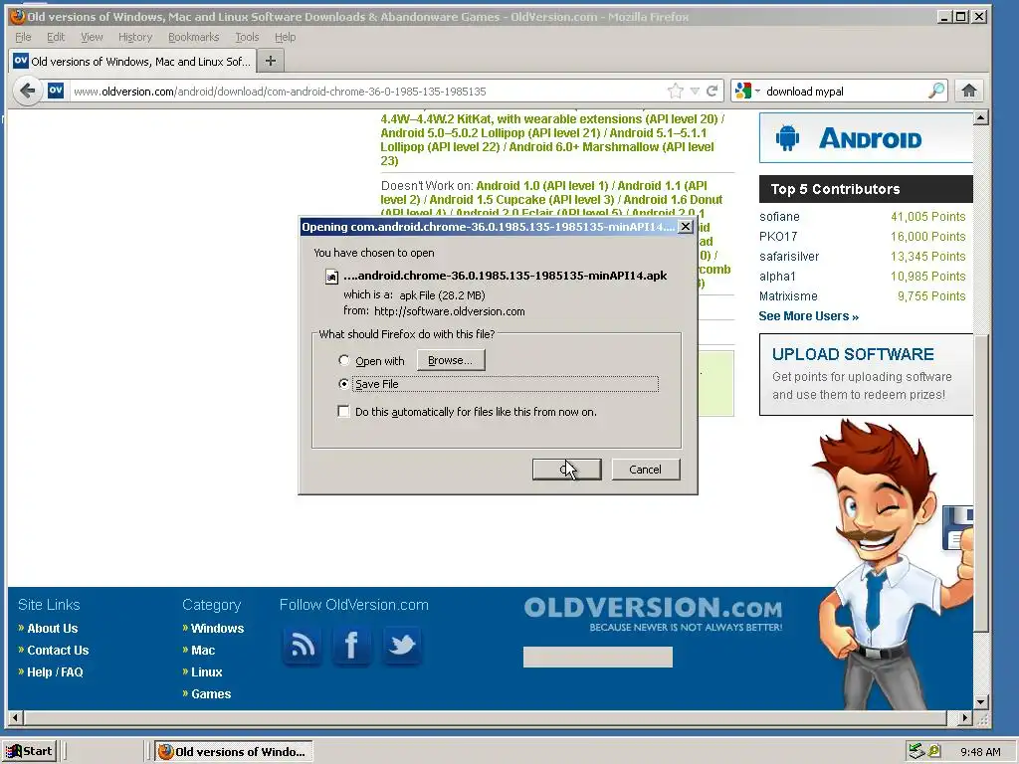Click the PKO17 contributor name
Image resolution: width=1019 pixels, height=764 pixels.
point(778,237)
